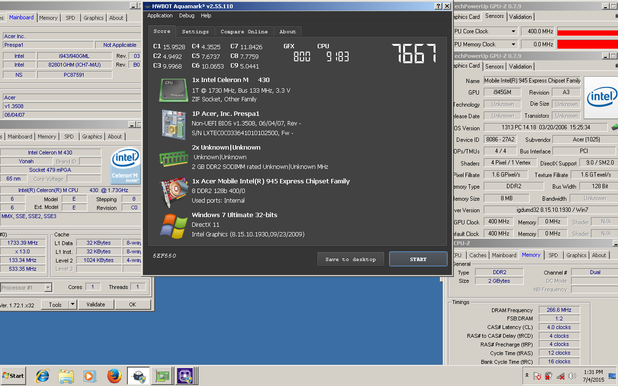Click the Tools button in CPU-Z
The width and height of the screenshot is (618, 386).
[55, 304]
